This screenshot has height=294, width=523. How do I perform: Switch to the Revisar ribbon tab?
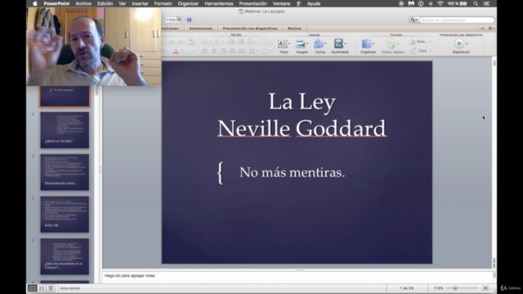294,29
